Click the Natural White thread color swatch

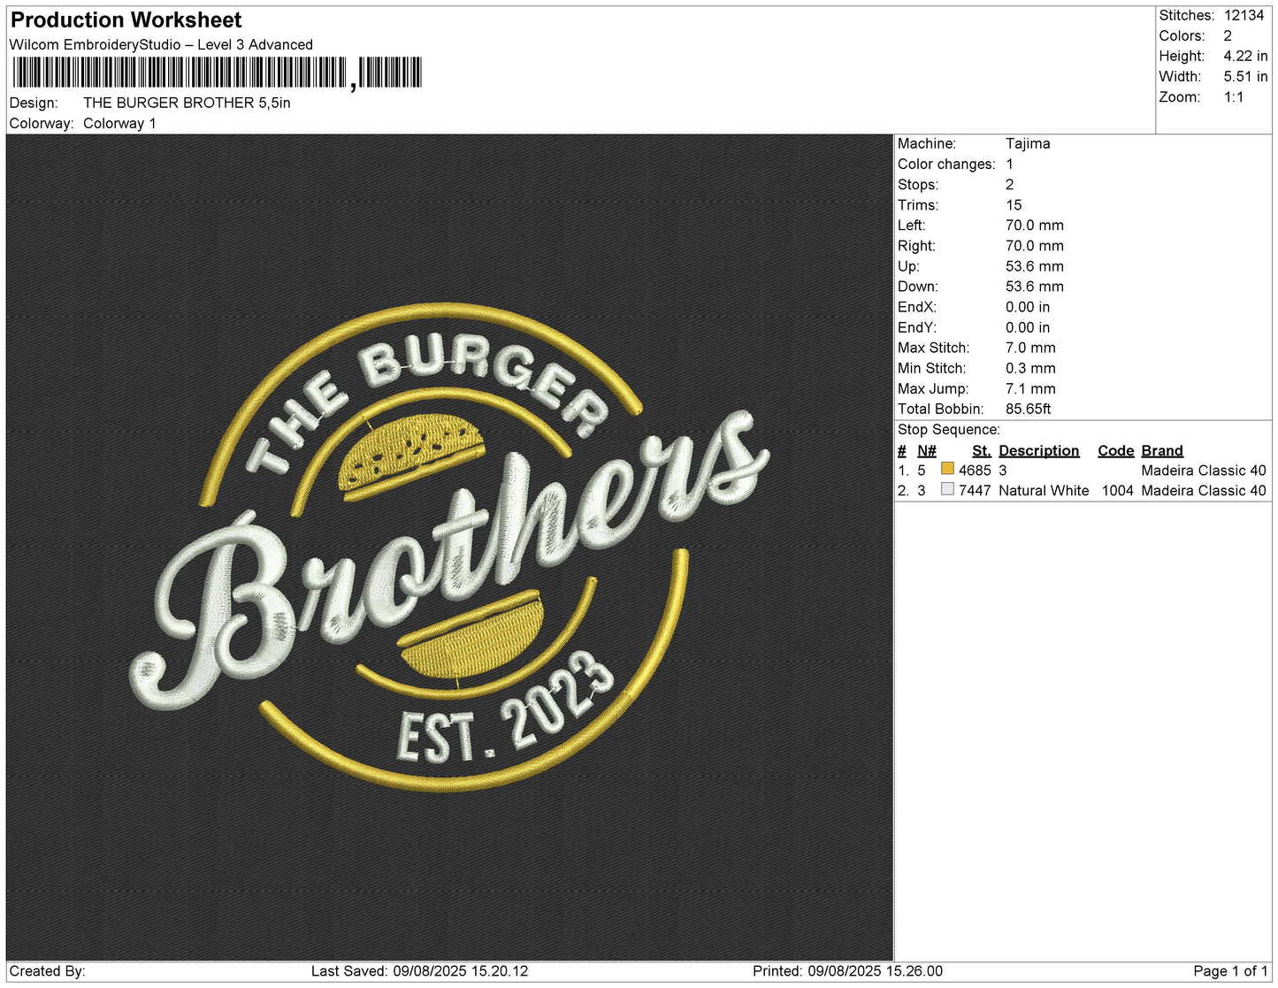[947, 489]
